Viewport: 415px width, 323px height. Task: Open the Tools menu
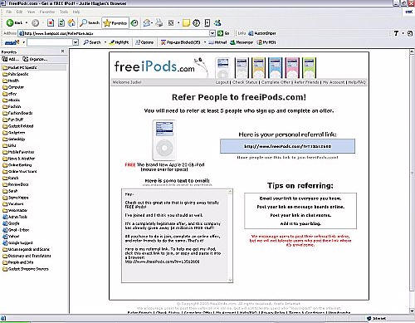pyautogui.click(x=64, y=12)
